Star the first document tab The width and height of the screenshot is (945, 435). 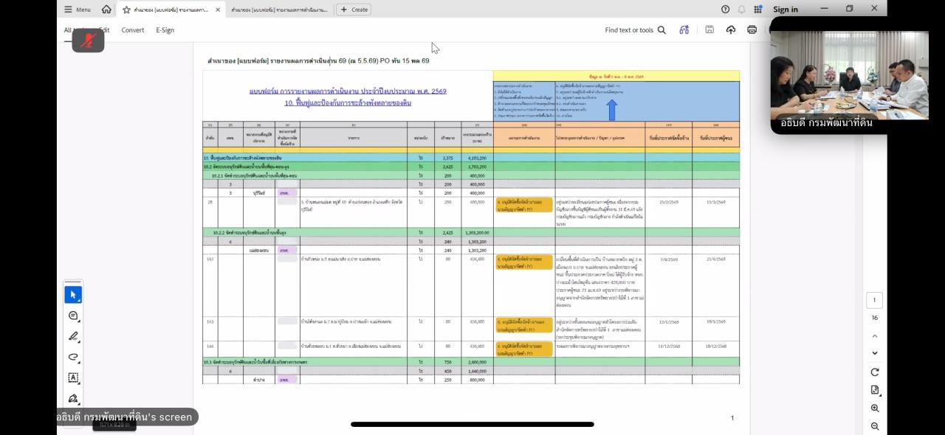(126, 10)
